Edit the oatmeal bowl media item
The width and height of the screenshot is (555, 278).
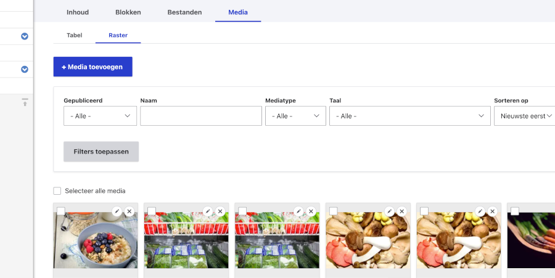(x=117, y=211)
